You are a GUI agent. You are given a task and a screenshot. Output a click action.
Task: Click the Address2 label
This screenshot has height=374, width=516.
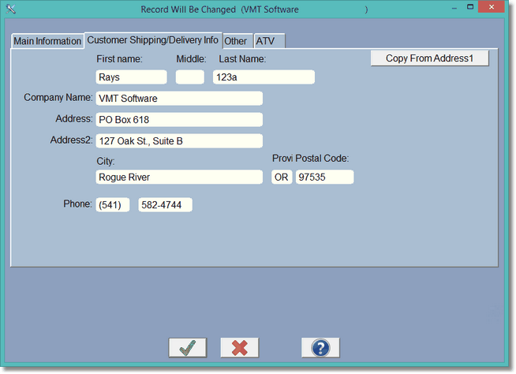point(72,140)
